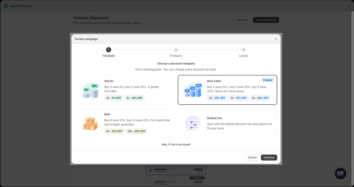Click the Choose a discount template heading
Viewport: 354px width, 187px height.
pyautogui.click(x=176, y=64)
